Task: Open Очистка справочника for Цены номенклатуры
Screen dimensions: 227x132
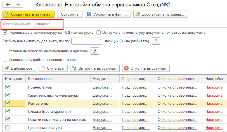Action: pos(177,128)
